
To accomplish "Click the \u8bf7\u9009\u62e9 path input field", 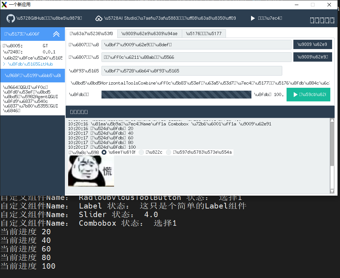I will (196, 44).
